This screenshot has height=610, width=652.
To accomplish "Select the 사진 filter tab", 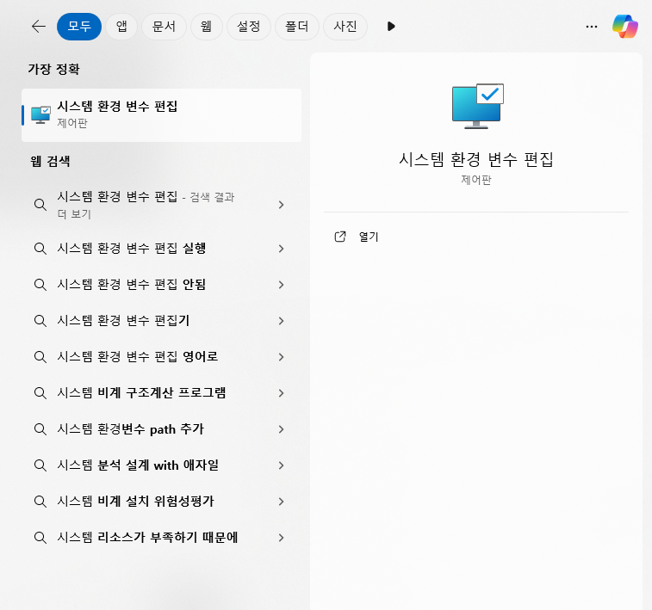I will pos(345,27).
